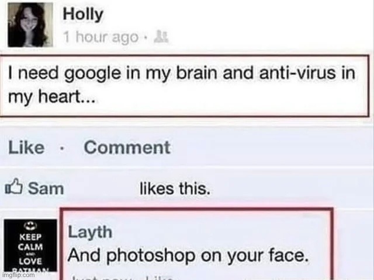Click the imgflip.com watermark
374x280 pixels.
18,275
